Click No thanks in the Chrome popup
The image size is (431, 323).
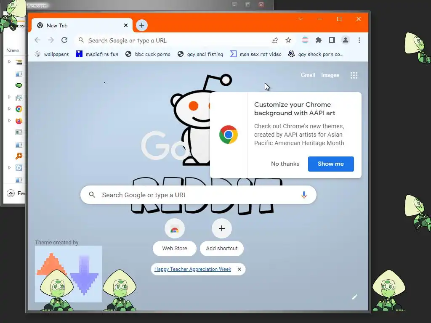(285, 164)
